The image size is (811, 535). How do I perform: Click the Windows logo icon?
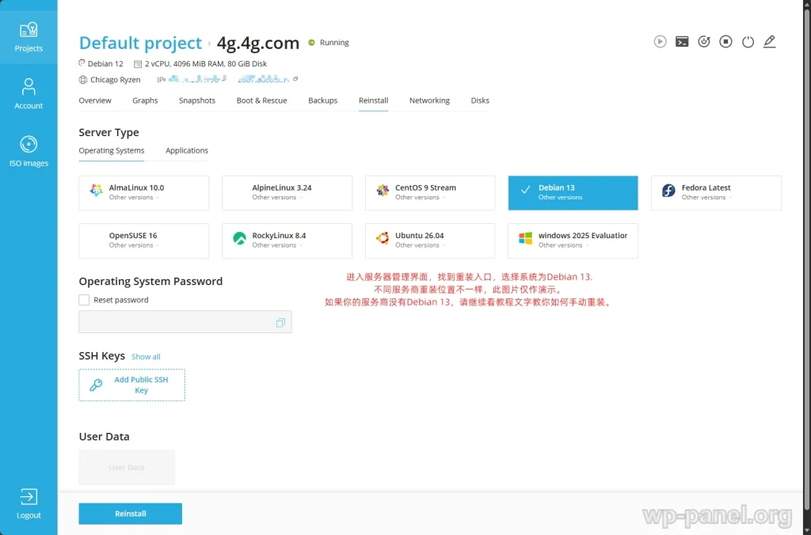pos(526,237)
